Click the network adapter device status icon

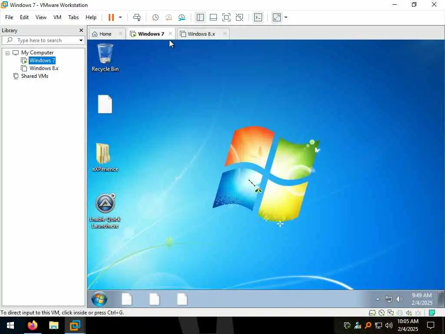tap(391, 313)
